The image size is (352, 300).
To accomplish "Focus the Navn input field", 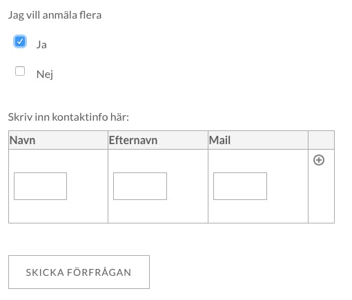I will [40, 186].
